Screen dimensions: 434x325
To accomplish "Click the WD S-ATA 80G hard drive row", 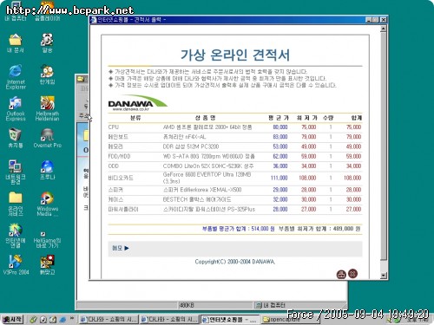I will (x=235, y=156).
